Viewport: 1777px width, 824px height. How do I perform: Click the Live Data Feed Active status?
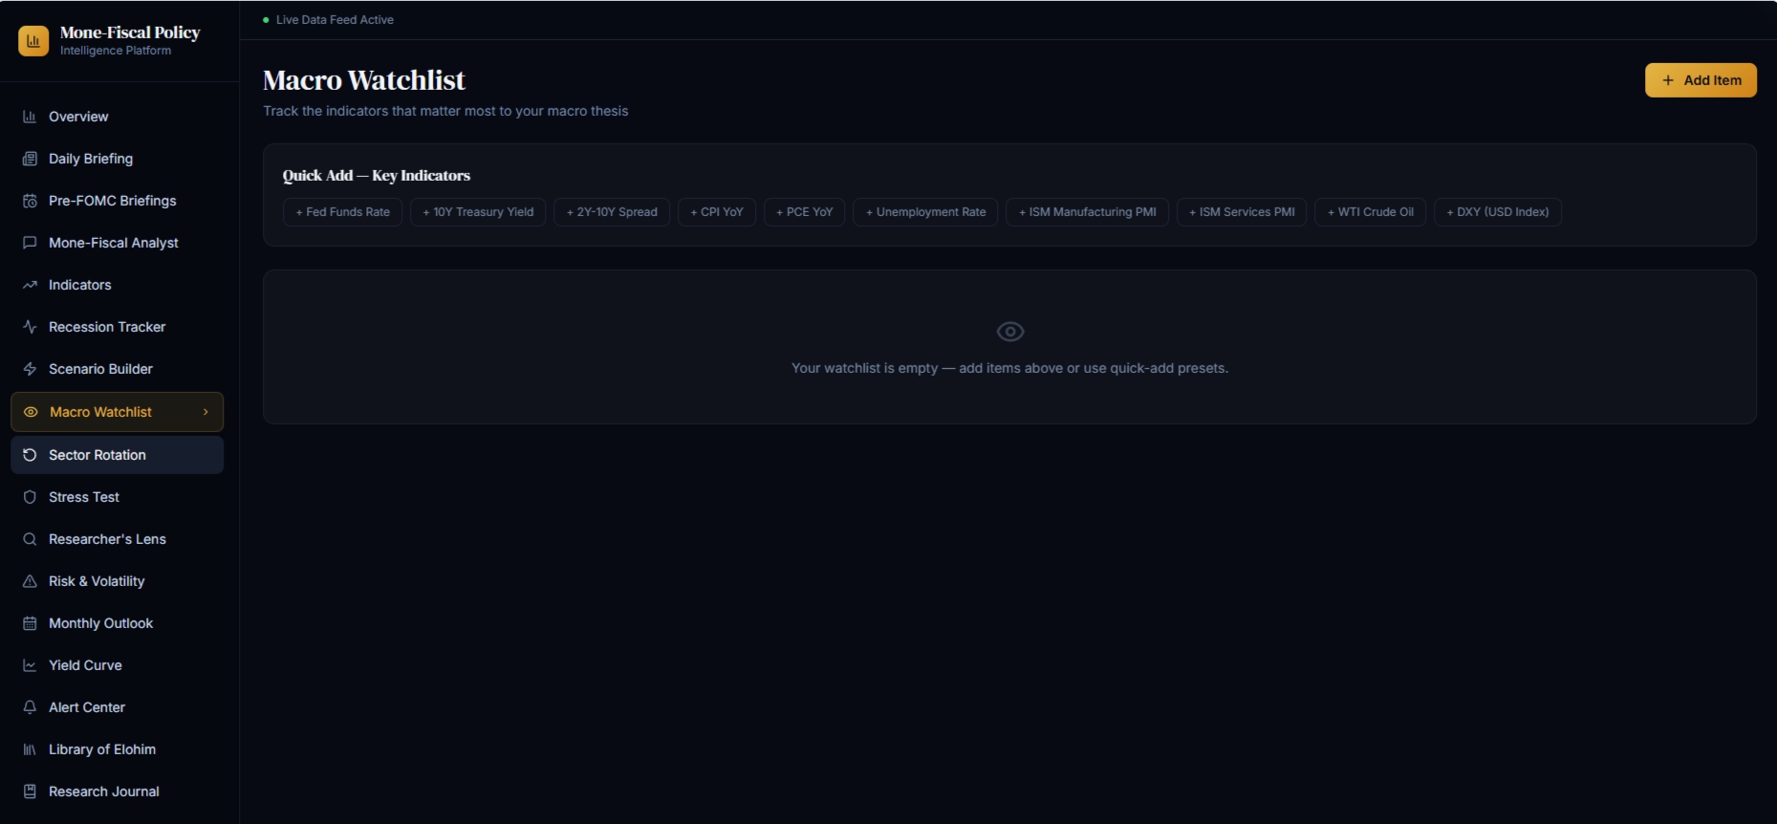coord(328,20)
